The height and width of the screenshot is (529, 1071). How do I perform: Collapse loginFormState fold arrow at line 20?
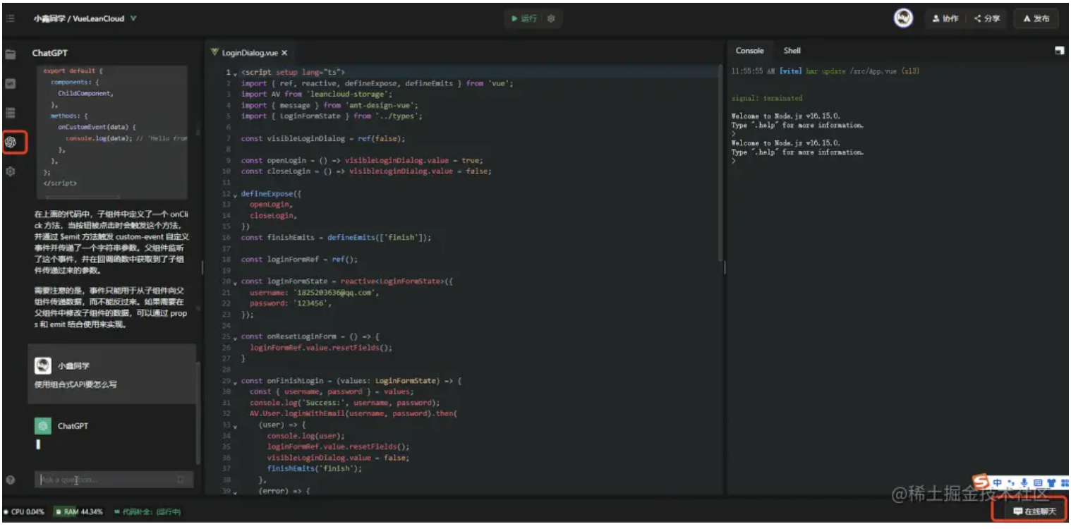point(236,282)
